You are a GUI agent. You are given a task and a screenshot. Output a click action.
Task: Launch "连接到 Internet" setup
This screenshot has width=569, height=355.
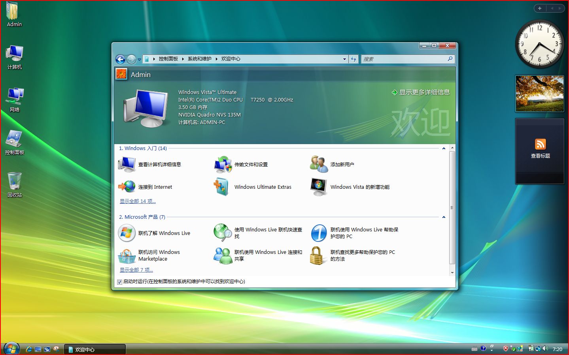tap(156, 187)
